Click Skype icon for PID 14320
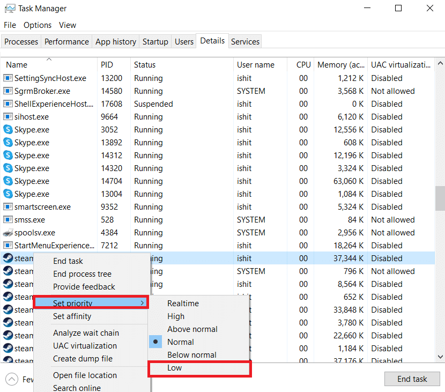 pyautogui.click(x=8, y=168)
